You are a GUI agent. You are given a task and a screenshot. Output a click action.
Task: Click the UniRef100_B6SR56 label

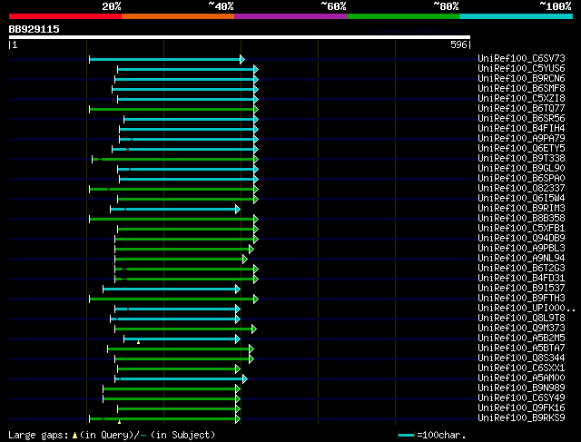[x=521, y=119]
